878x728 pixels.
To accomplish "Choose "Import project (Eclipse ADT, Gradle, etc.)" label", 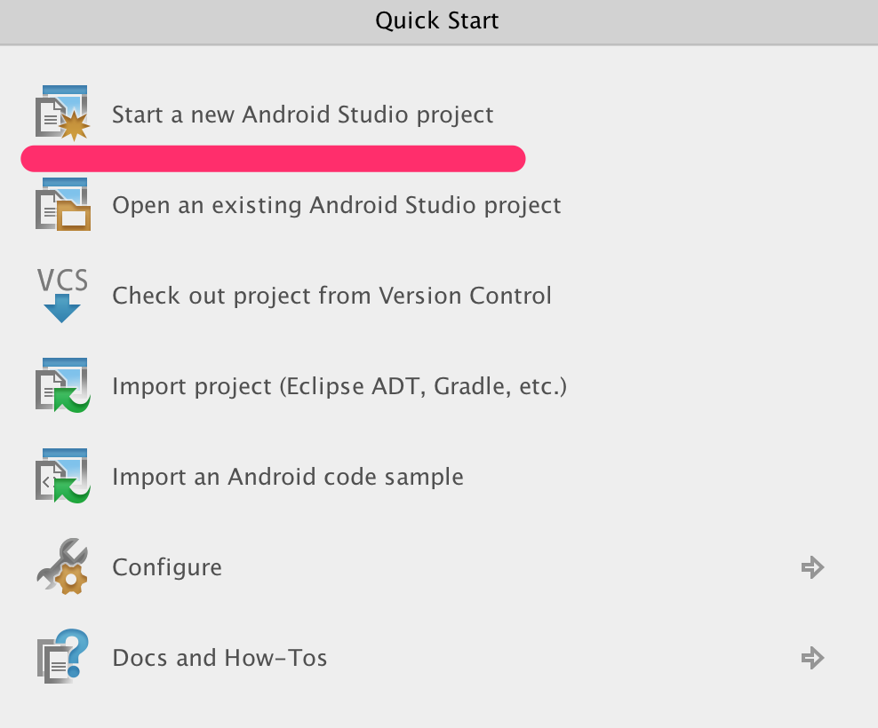I will tap(339, 386).
